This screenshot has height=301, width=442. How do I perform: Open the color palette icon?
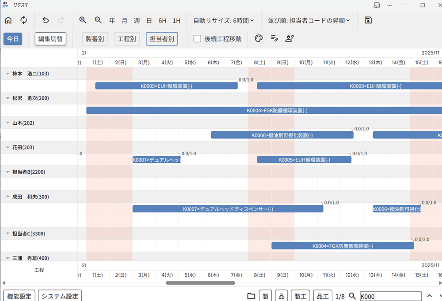pos(259,38)
